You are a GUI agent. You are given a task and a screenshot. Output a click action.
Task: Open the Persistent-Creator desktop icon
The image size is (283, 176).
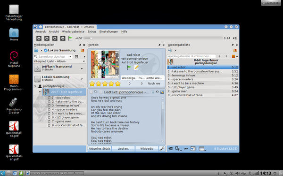(14, 106)
